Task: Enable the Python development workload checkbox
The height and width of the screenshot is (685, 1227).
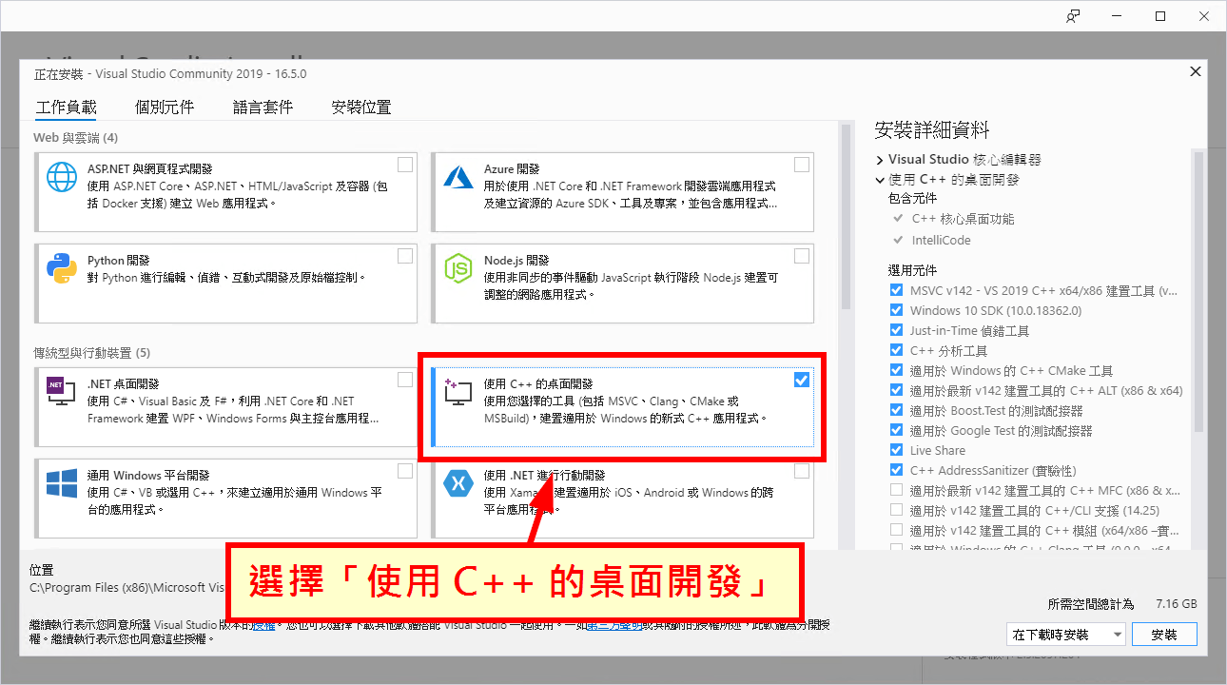Action: 405,256
